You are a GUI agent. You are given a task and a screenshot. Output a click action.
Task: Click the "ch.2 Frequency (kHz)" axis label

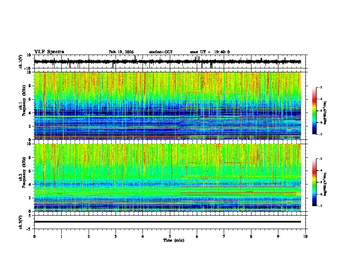tap(23, 172)
